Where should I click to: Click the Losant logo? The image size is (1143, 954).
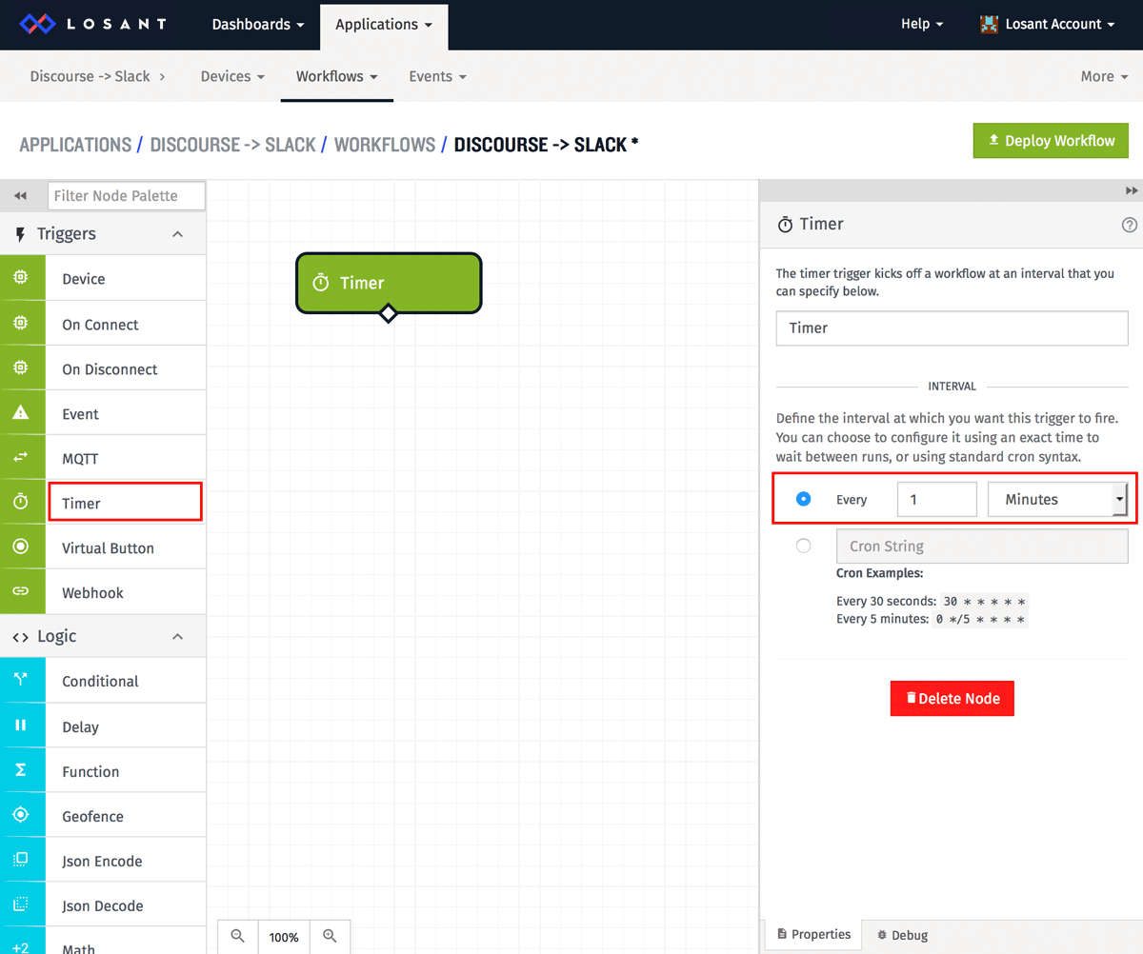click(93, 24)
